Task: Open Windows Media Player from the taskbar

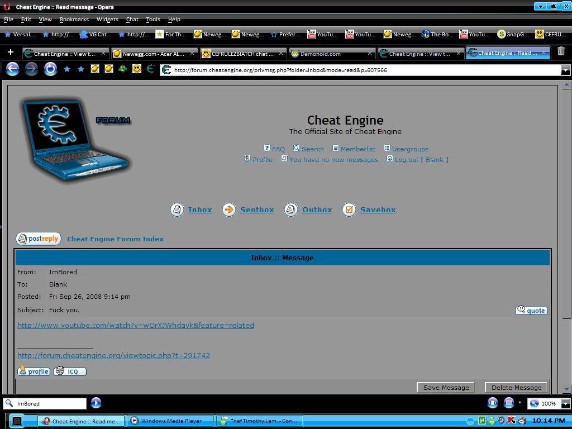Action: pyautogui.click(x=170, y=421)
